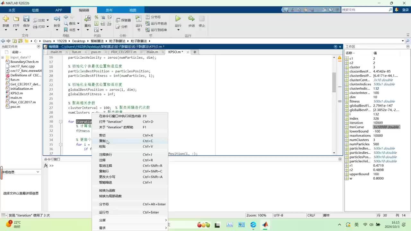411x231 pixels.
Task: Click the Run Section (运行节) icon
Action: (139, 19)
